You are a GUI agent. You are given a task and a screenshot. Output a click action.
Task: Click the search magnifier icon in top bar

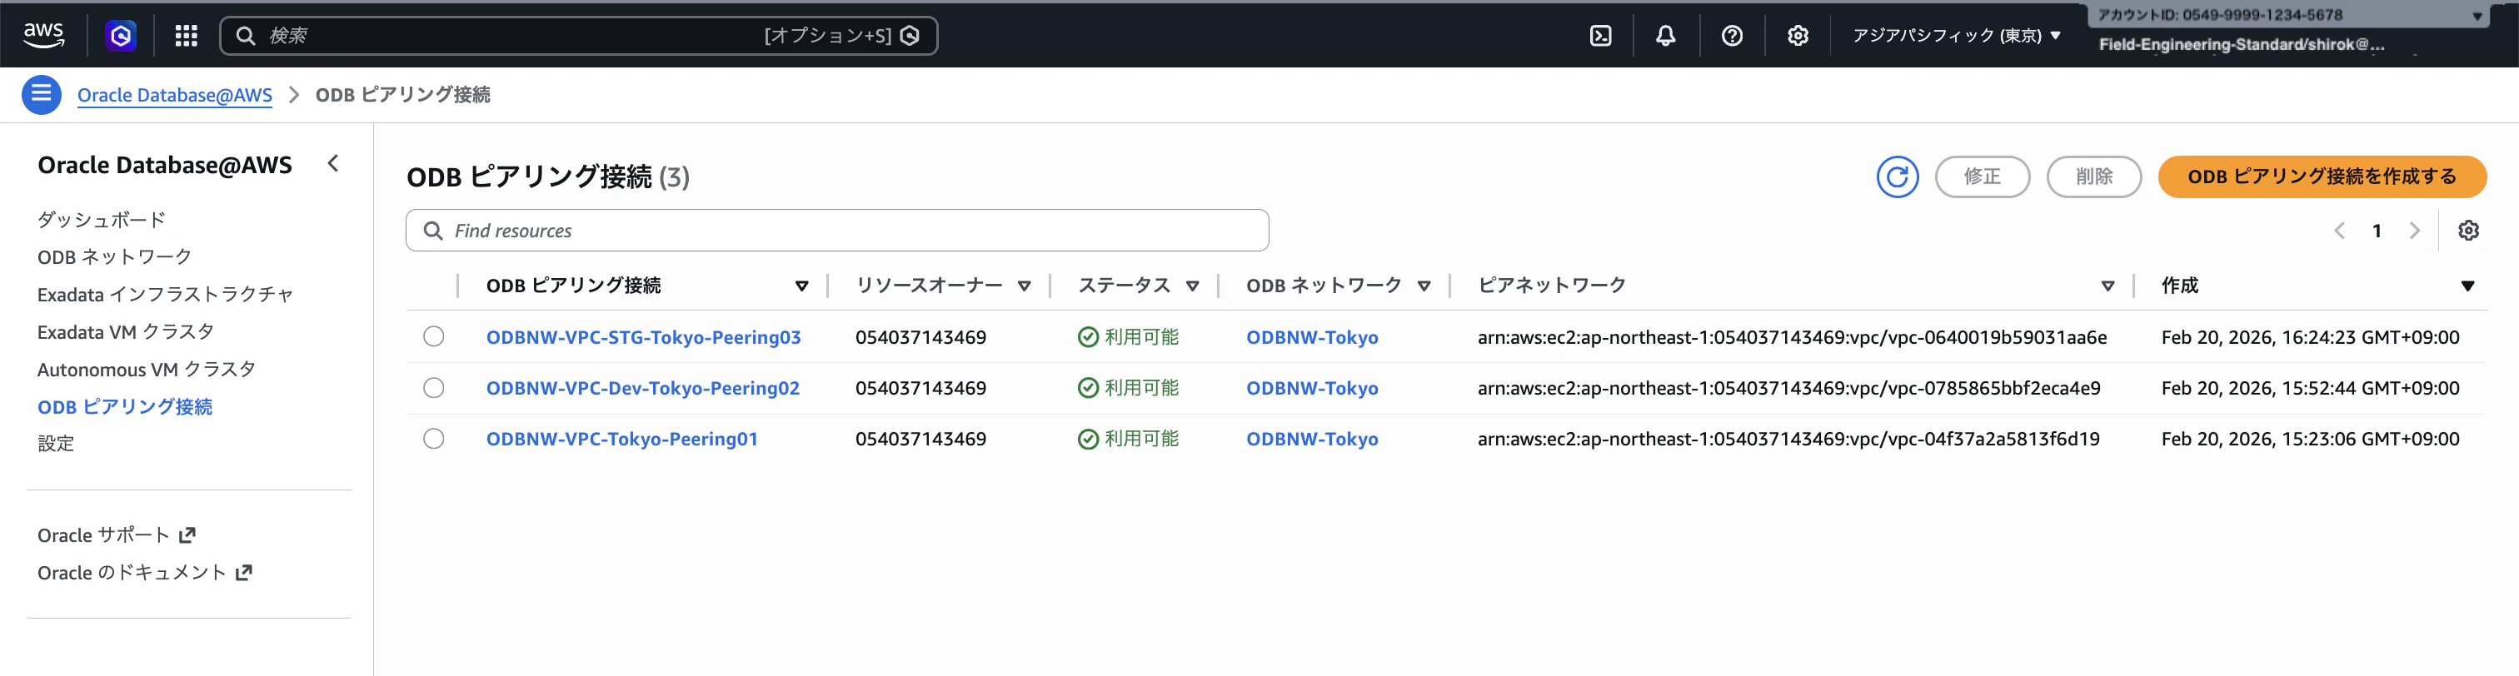click(x=246, y=35)
